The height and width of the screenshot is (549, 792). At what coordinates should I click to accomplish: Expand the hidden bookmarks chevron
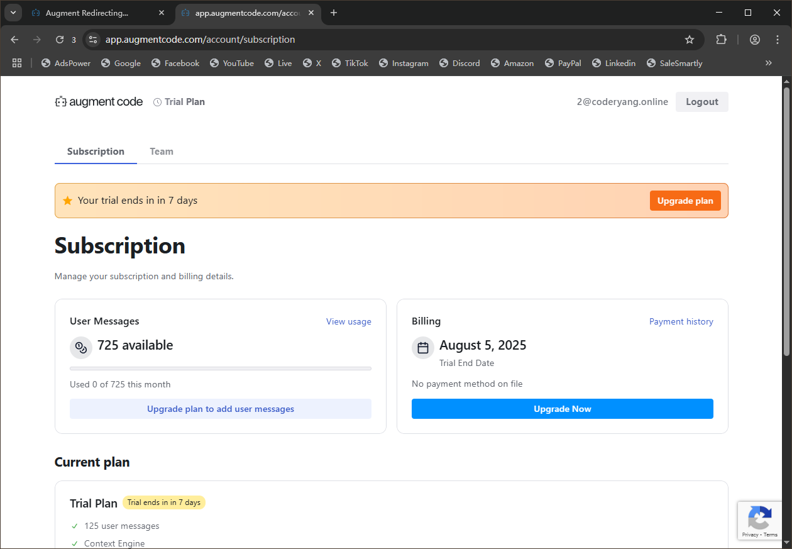point(768,63)
